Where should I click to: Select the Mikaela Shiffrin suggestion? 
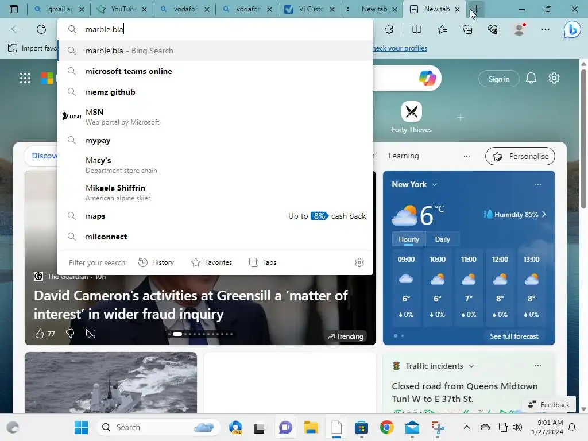[215, 192]
